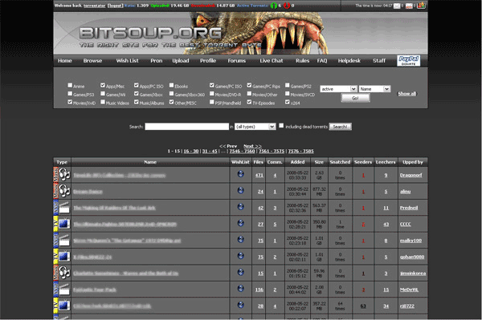The height and width of the screenshot is (320, 482).
Task: Uncheck the Movies/XviD category
Action: pos(70,102)
